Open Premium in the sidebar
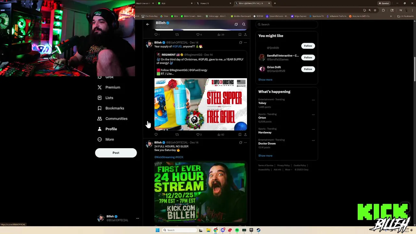Image resolution: width=416 pixels, height=234 pixels. [x=109, y=87]
